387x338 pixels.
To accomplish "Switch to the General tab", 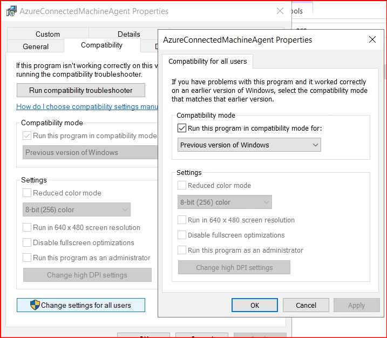I will click(36, 46).
